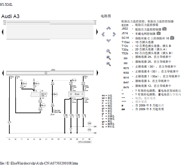Click track number '22' on the diagram scale
The image size is (181, 165).
[x=52, y=139]
